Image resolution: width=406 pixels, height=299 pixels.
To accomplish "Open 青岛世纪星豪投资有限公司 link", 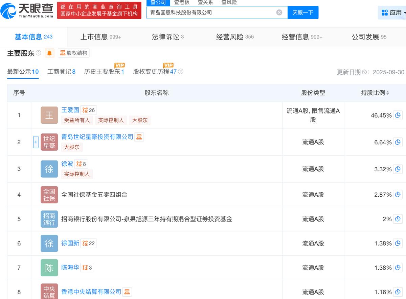I will [x=97, y=137].
